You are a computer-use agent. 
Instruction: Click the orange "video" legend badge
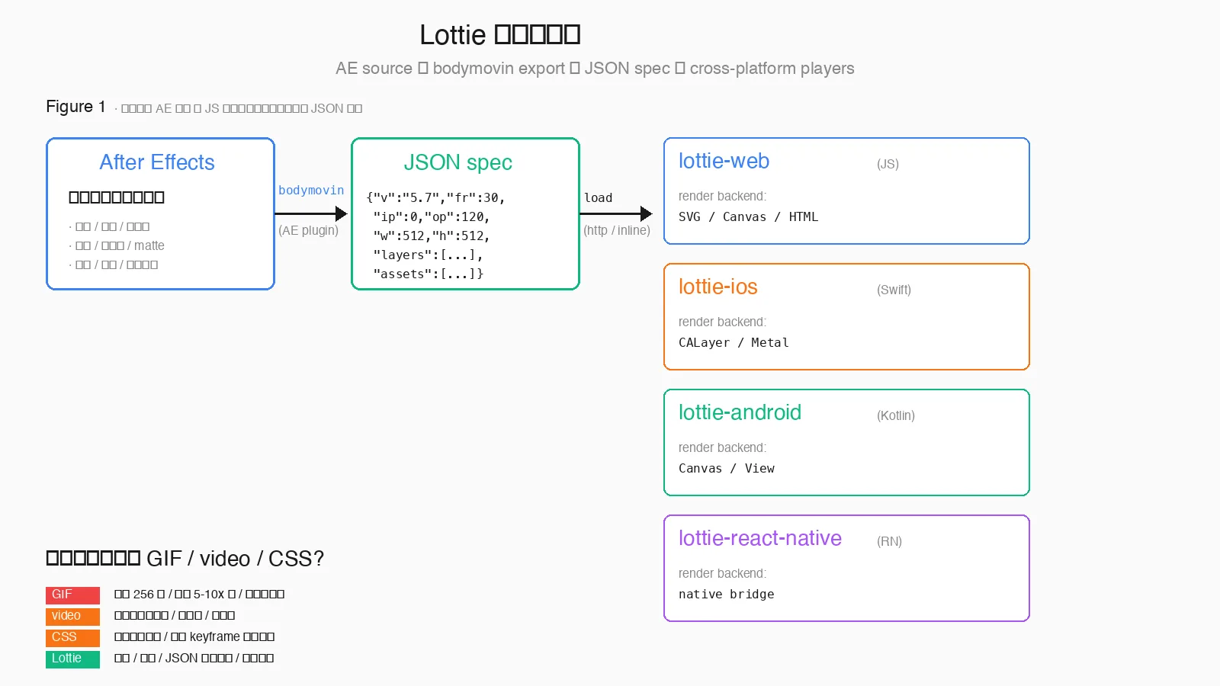click(72, 617)
